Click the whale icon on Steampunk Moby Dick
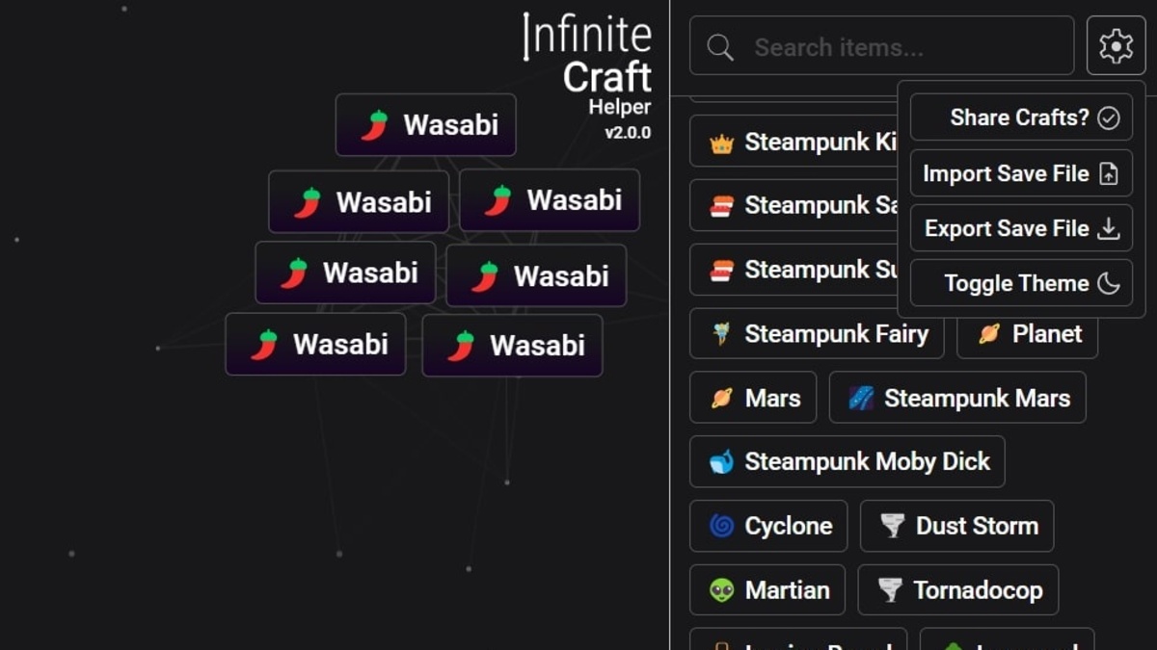The image size is (1157, 650). 721,462
